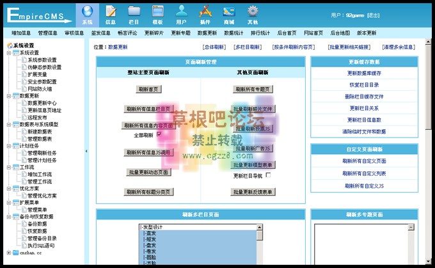Image resolution: width=435 pixels, height=268 pixels.
Task: Collapse the 数据更新 tree node
Action: pyautogui.click(x=8, y=96)
